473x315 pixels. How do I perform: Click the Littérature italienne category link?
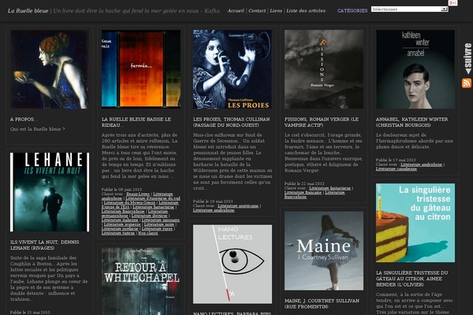coord(120,220)
